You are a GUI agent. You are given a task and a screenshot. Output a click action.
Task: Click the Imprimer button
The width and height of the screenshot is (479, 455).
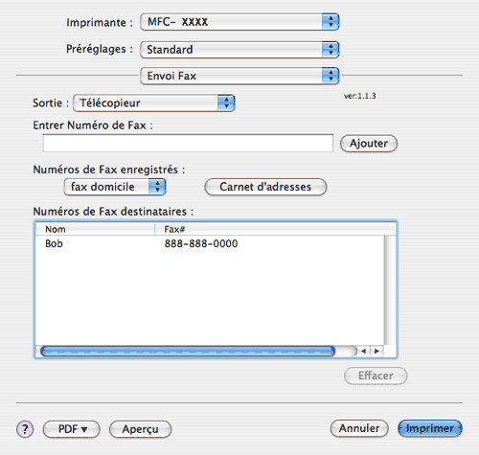[430, 428]
